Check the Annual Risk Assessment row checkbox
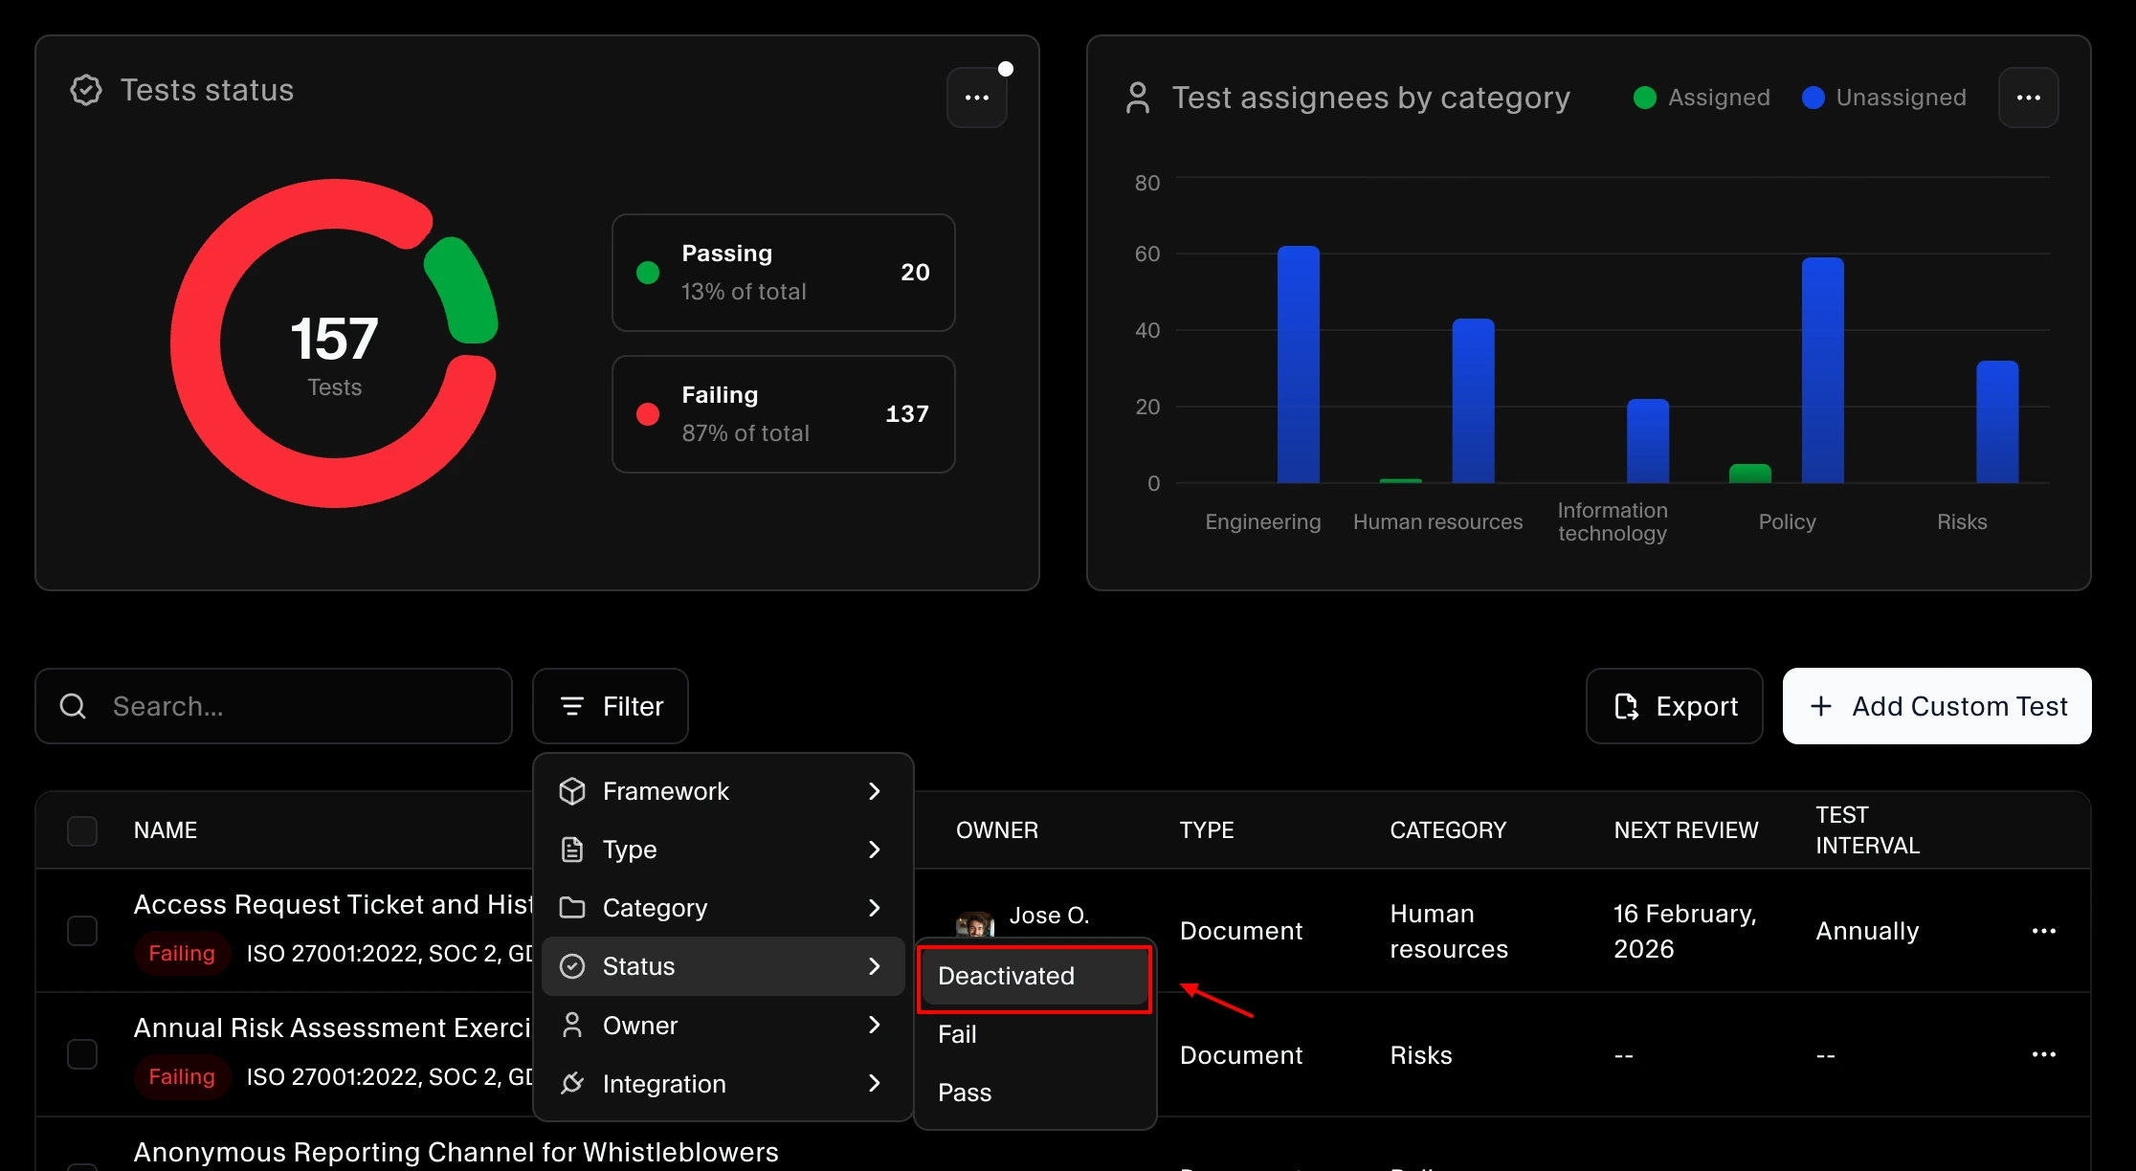 82,1054
